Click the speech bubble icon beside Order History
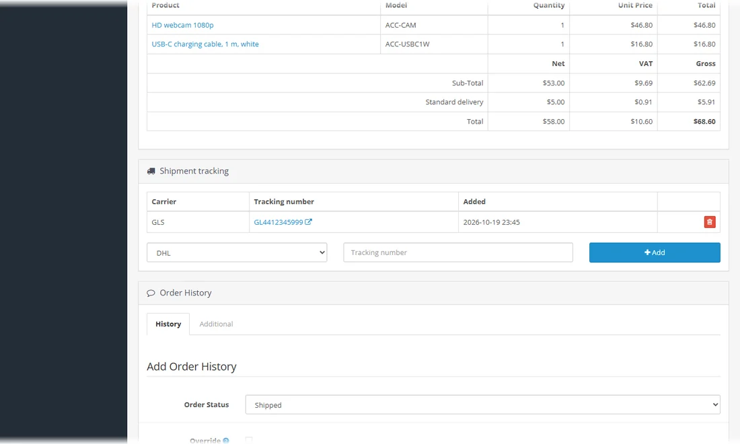Screen dimensions: 740x444 [x=151, y=293]
